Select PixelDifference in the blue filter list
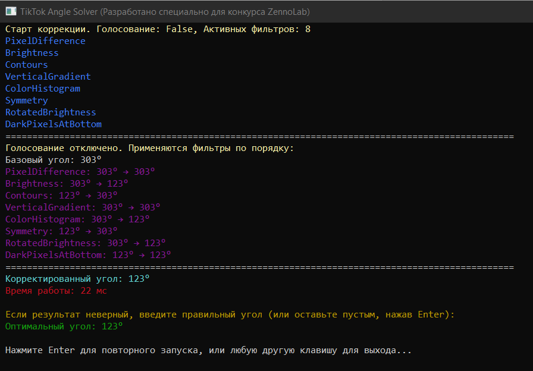Viewport: 533px width, 371px height. 45,41
